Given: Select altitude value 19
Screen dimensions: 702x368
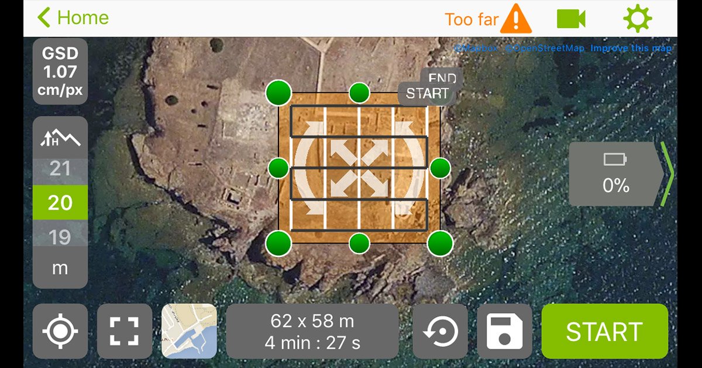Looking at the screenshot, I should pyautogui.click(x=60, y=237).
